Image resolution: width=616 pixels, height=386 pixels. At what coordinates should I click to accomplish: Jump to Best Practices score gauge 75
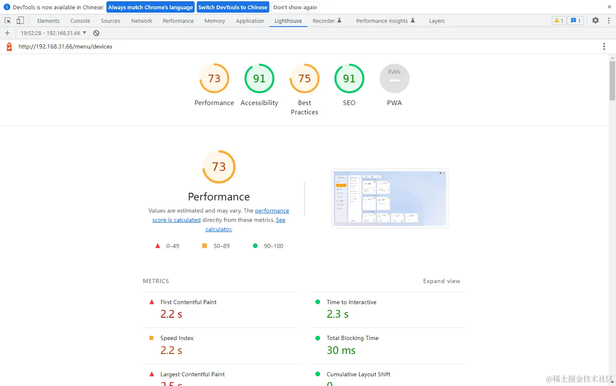[304, 78]
